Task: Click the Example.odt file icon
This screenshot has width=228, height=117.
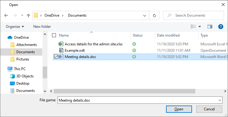Action: [x=61, y=50]
